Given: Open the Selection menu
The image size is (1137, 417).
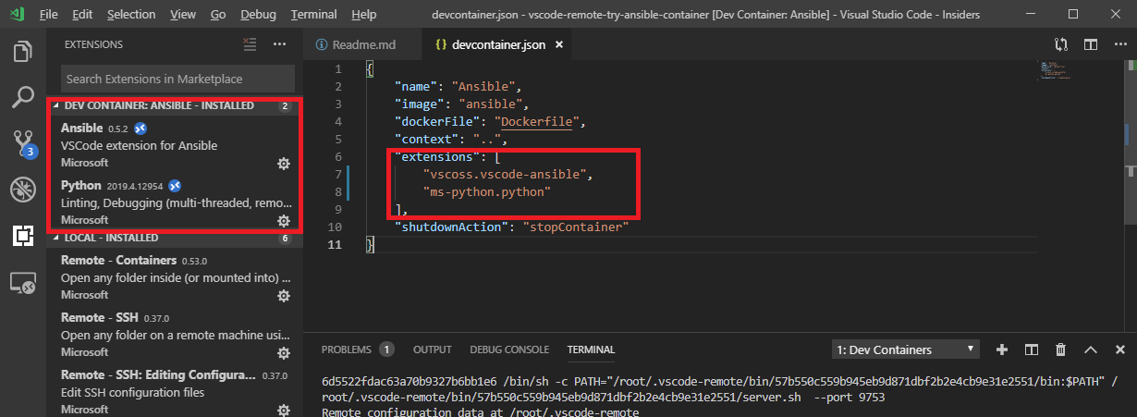Looking at the screenshot, I should click(131, 15).
